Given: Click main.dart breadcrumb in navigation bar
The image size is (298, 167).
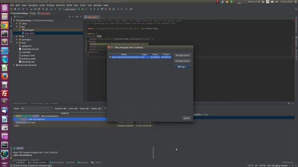Looking at the screenshot, I should pyautogui.click(x=44, y=13).
